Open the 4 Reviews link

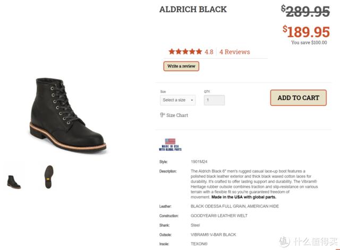(x=234, y=52)
